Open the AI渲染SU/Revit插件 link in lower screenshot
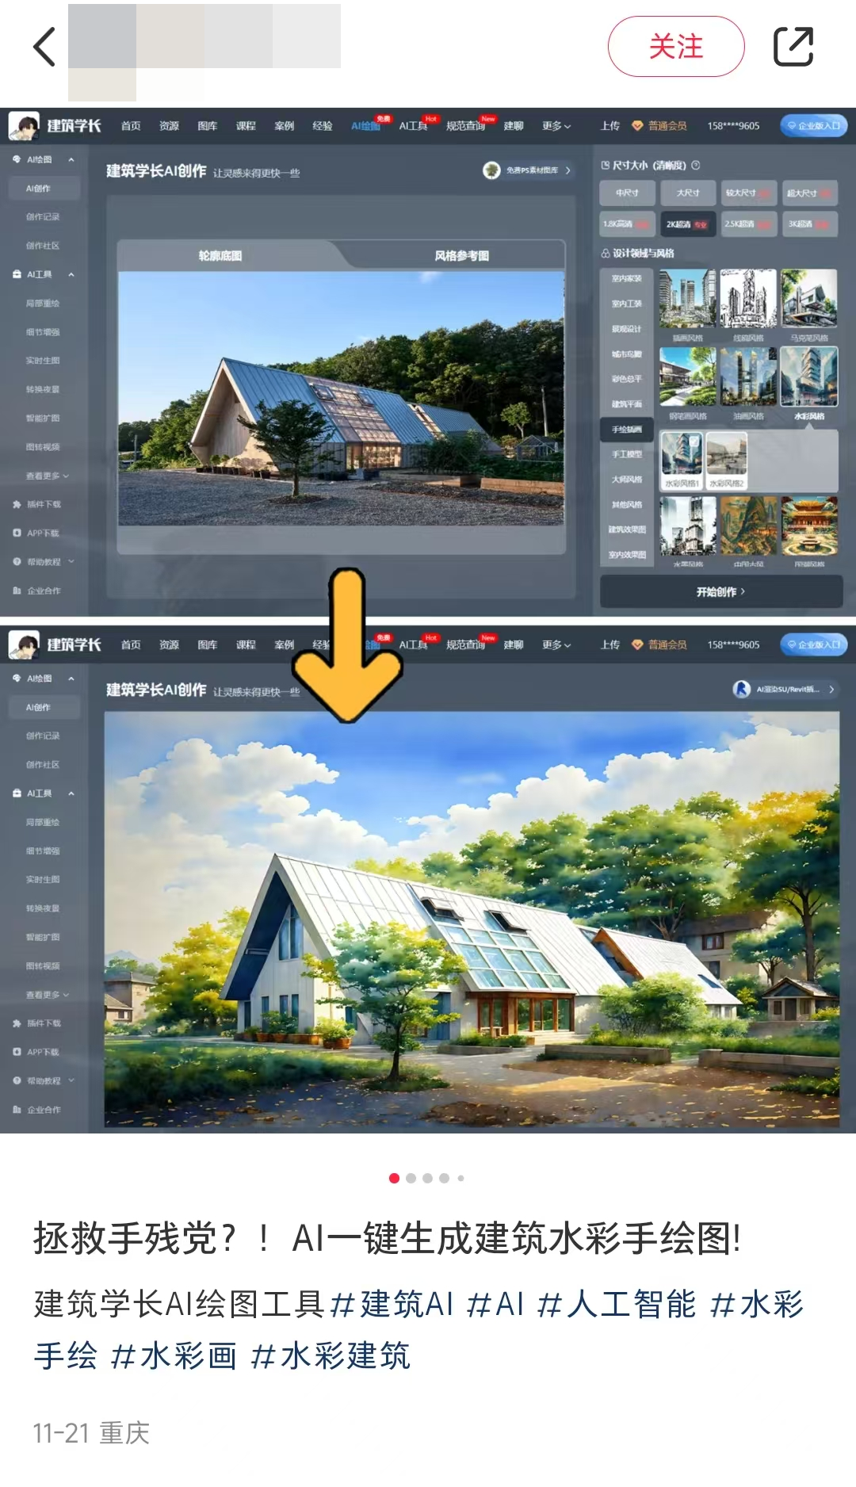This screenshot has height=1487, width=856. (785, 690)
